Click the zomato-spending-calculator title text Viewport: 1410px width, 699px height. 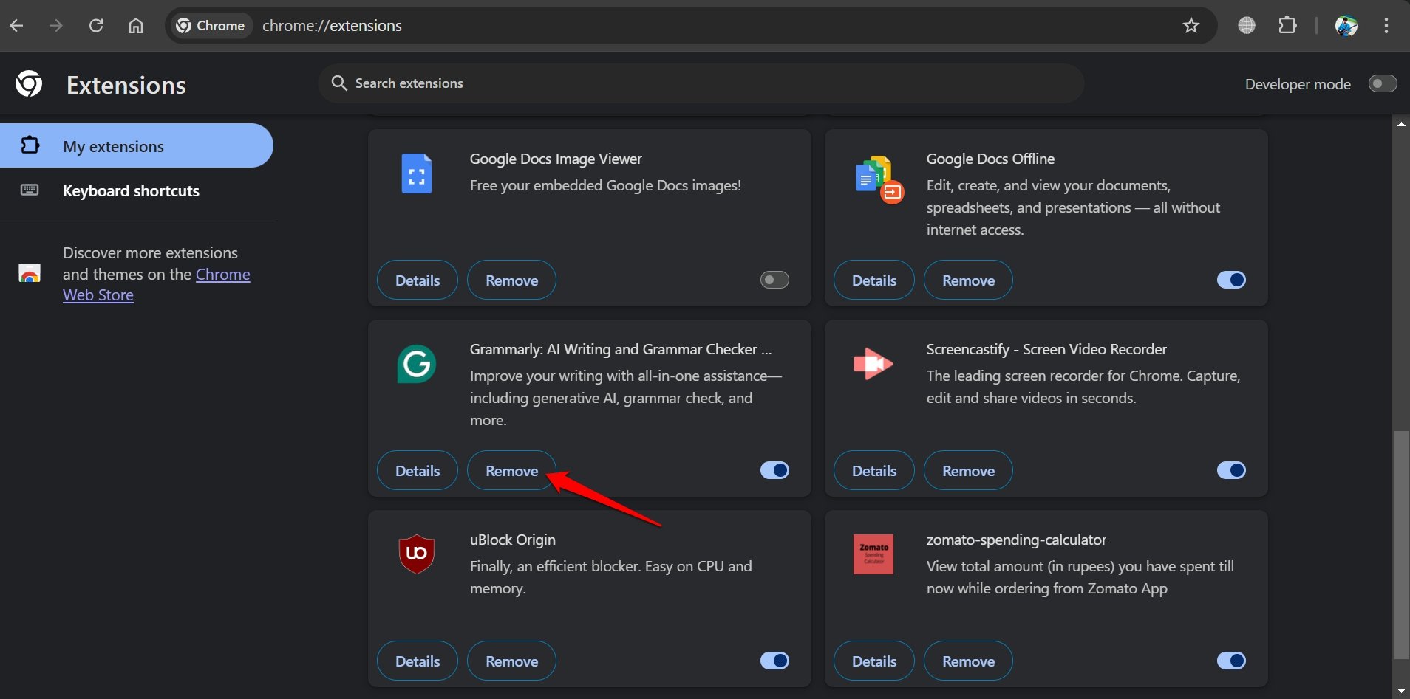click(1016, 540)
